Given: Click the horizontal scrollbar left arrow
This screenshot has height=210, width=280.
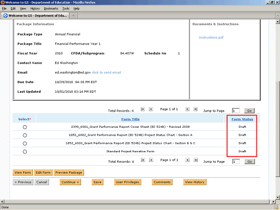Looking at the screenshot, I should point(2,202).
